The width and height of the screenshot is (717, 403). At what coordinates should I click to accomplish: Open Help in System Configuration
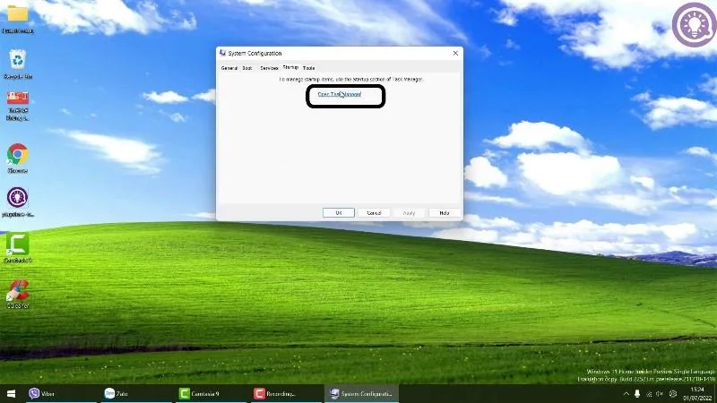tap(444, 213)
